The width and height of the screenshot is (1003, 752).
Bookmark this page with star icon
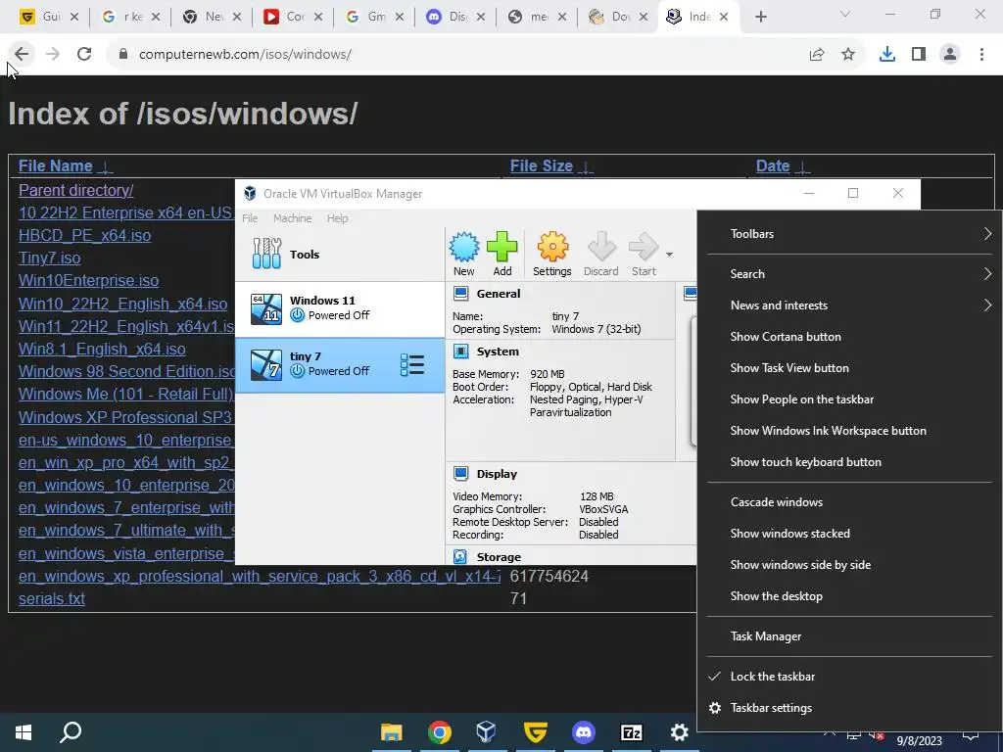[x=848, y=55]
